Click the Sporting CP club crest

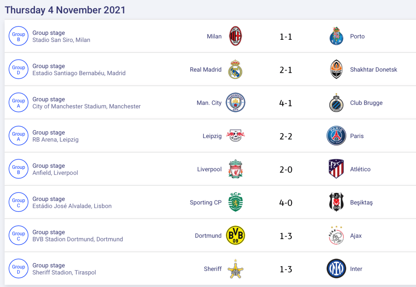tap(236, 203)
